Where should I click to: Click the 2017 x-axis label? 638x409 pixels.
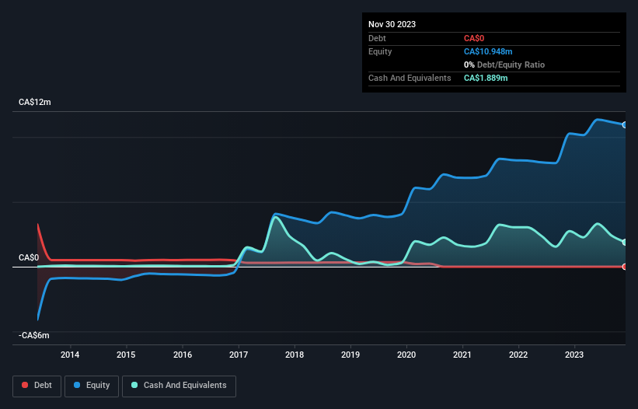[239, 355]
